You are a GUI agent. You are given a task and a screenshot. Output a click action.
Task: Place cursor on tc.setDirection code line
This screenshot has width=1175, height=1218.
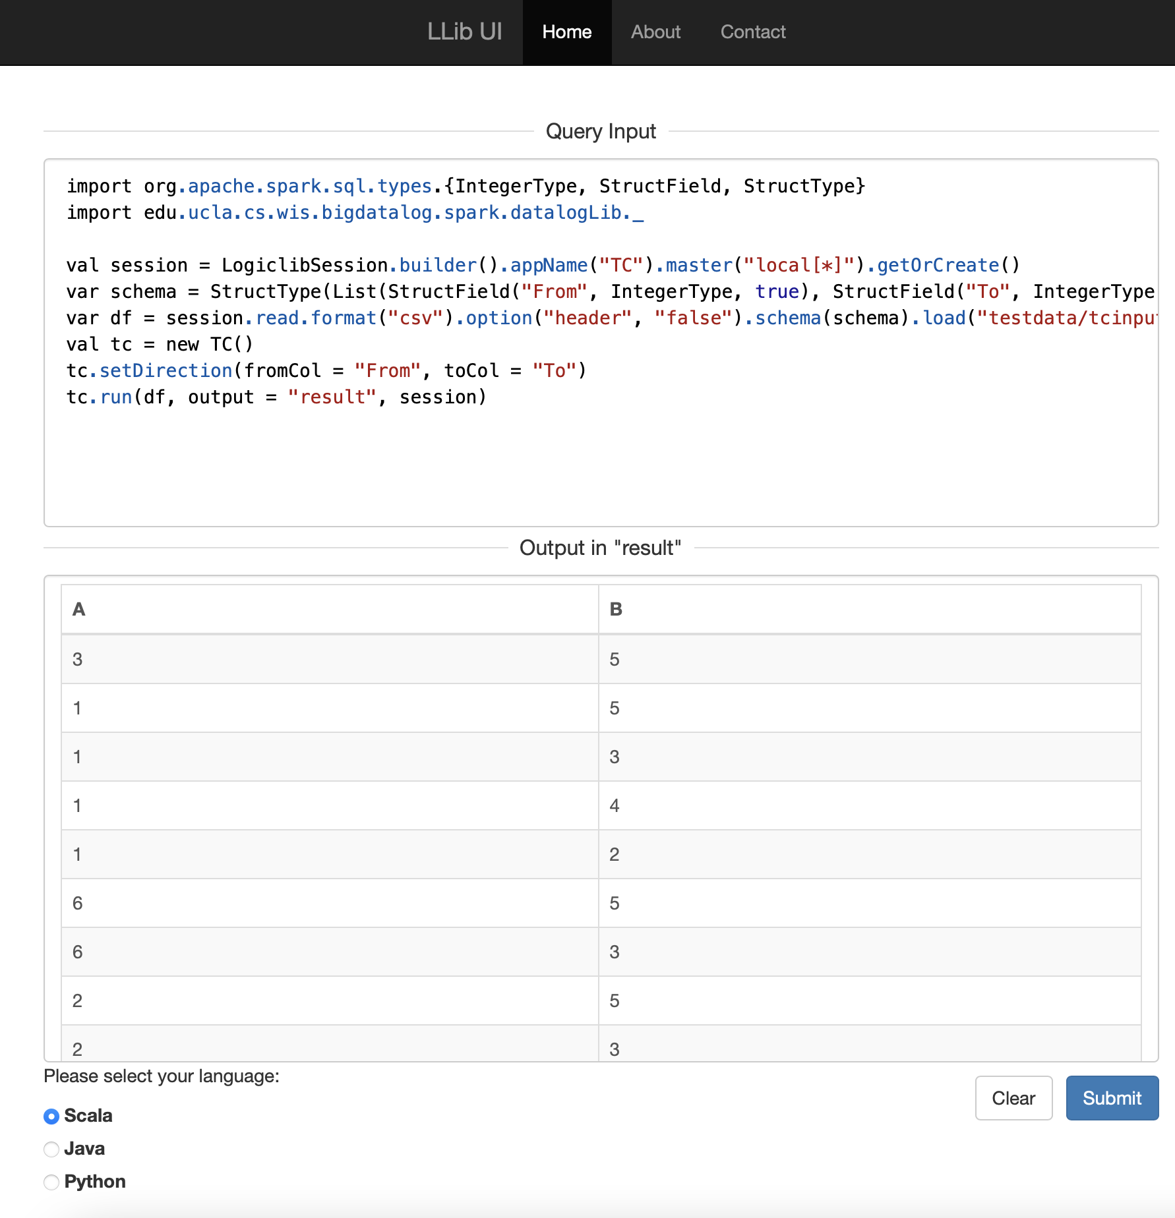(x=326, y=371)
